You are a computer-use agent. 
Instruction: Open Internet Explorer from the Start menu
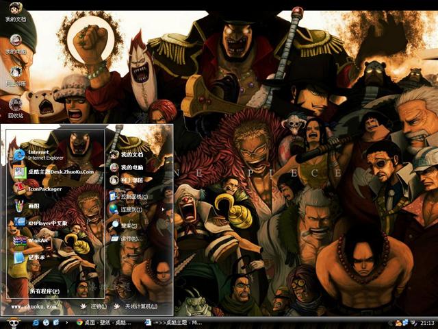point(41,155)
